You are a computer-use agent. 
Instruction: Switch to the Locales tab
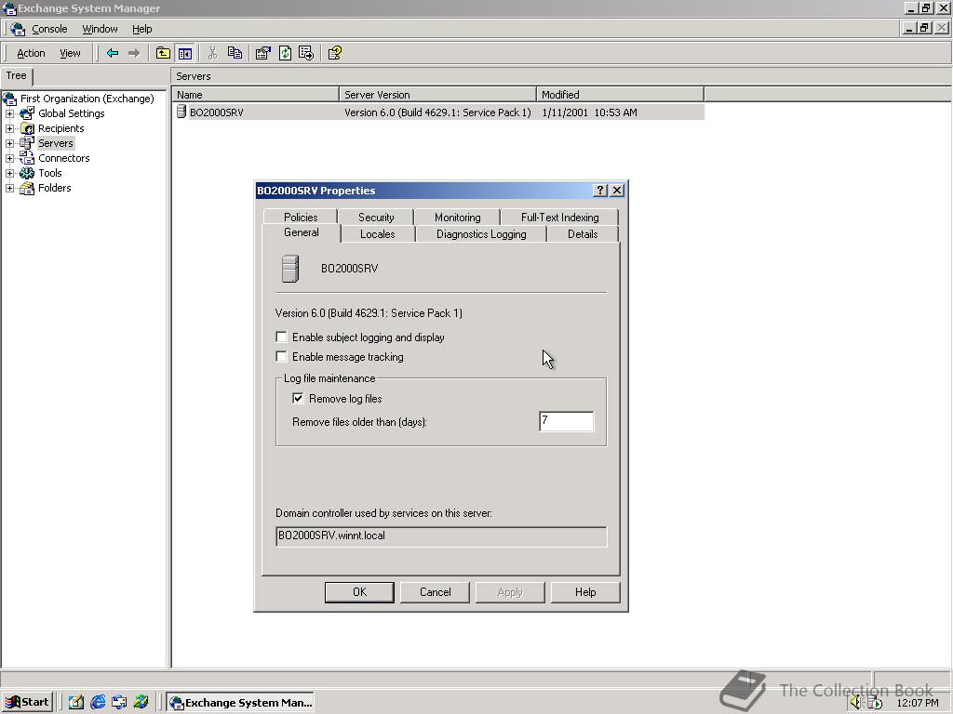378,233
